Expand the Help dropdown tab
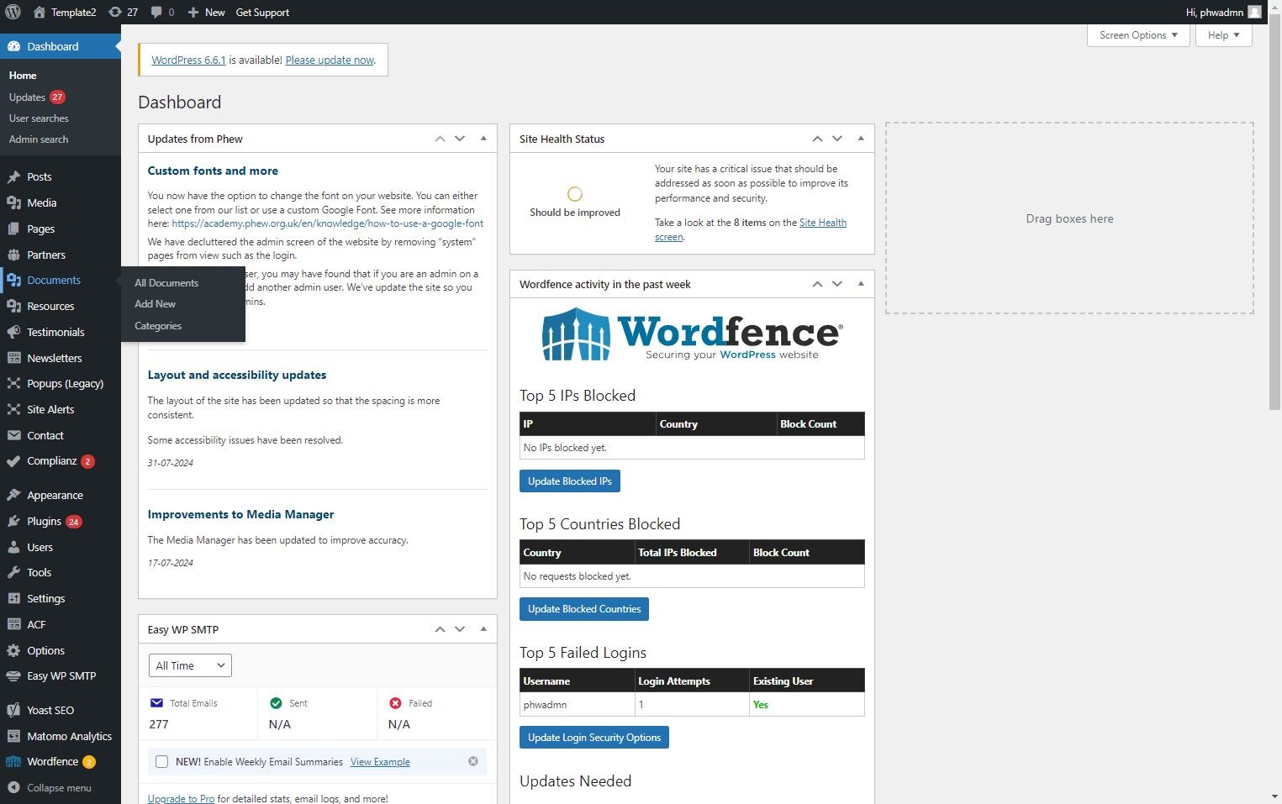 pyautogui.click(x=1224, y=35)
